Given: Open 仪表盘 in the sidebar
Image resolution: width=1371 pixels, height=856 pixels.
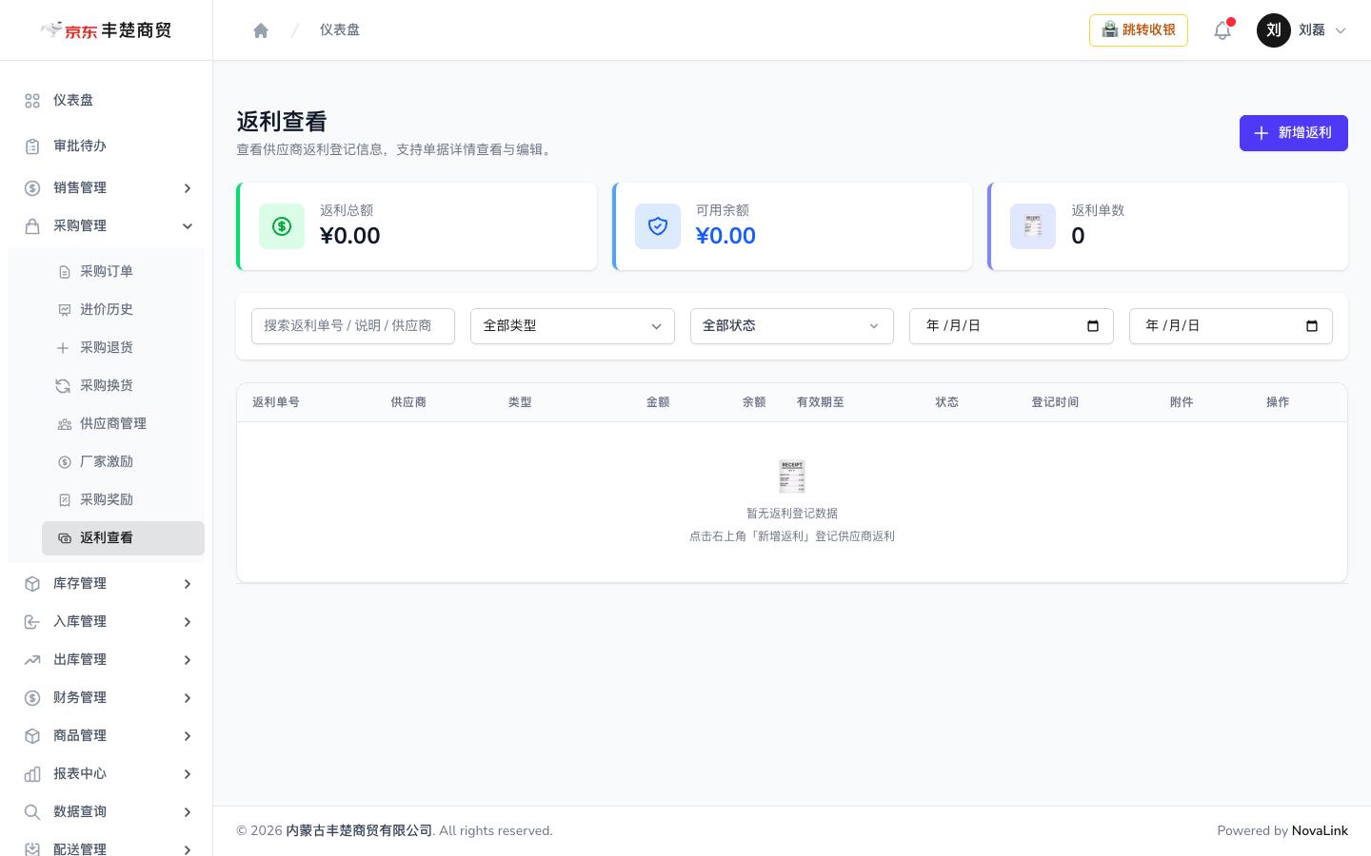Looking at the screenshot, I should (106, 100).
